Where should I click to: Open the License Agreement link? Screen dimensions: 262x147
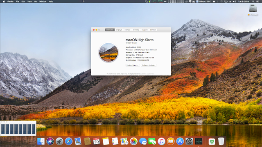(x=147, y=73)
